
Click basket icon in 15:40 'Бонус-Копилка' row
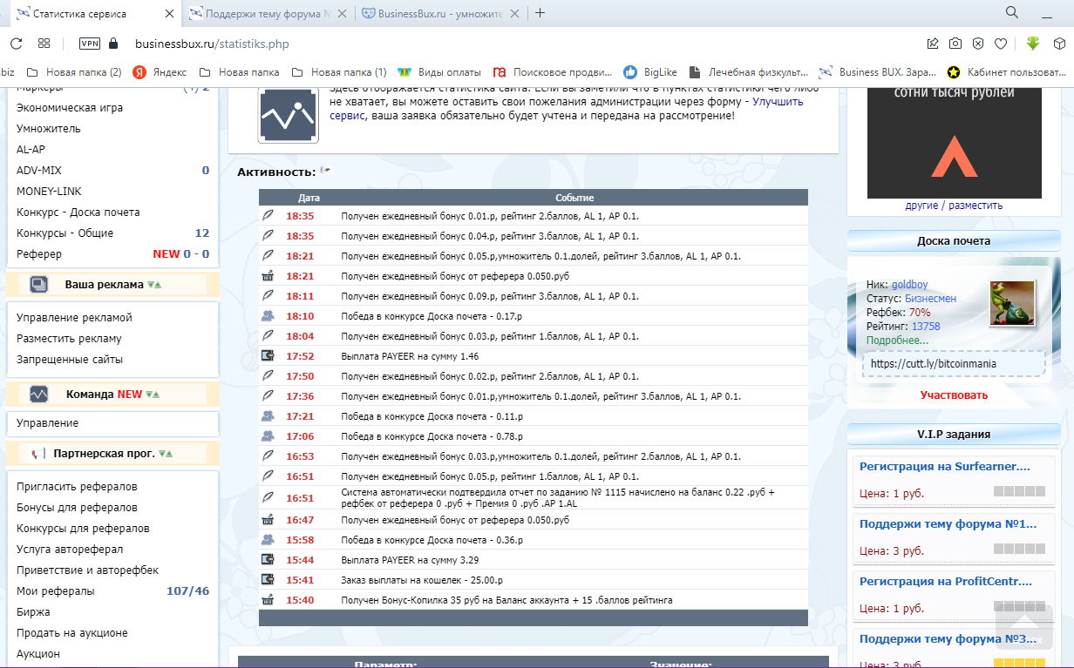pos(268,600)
